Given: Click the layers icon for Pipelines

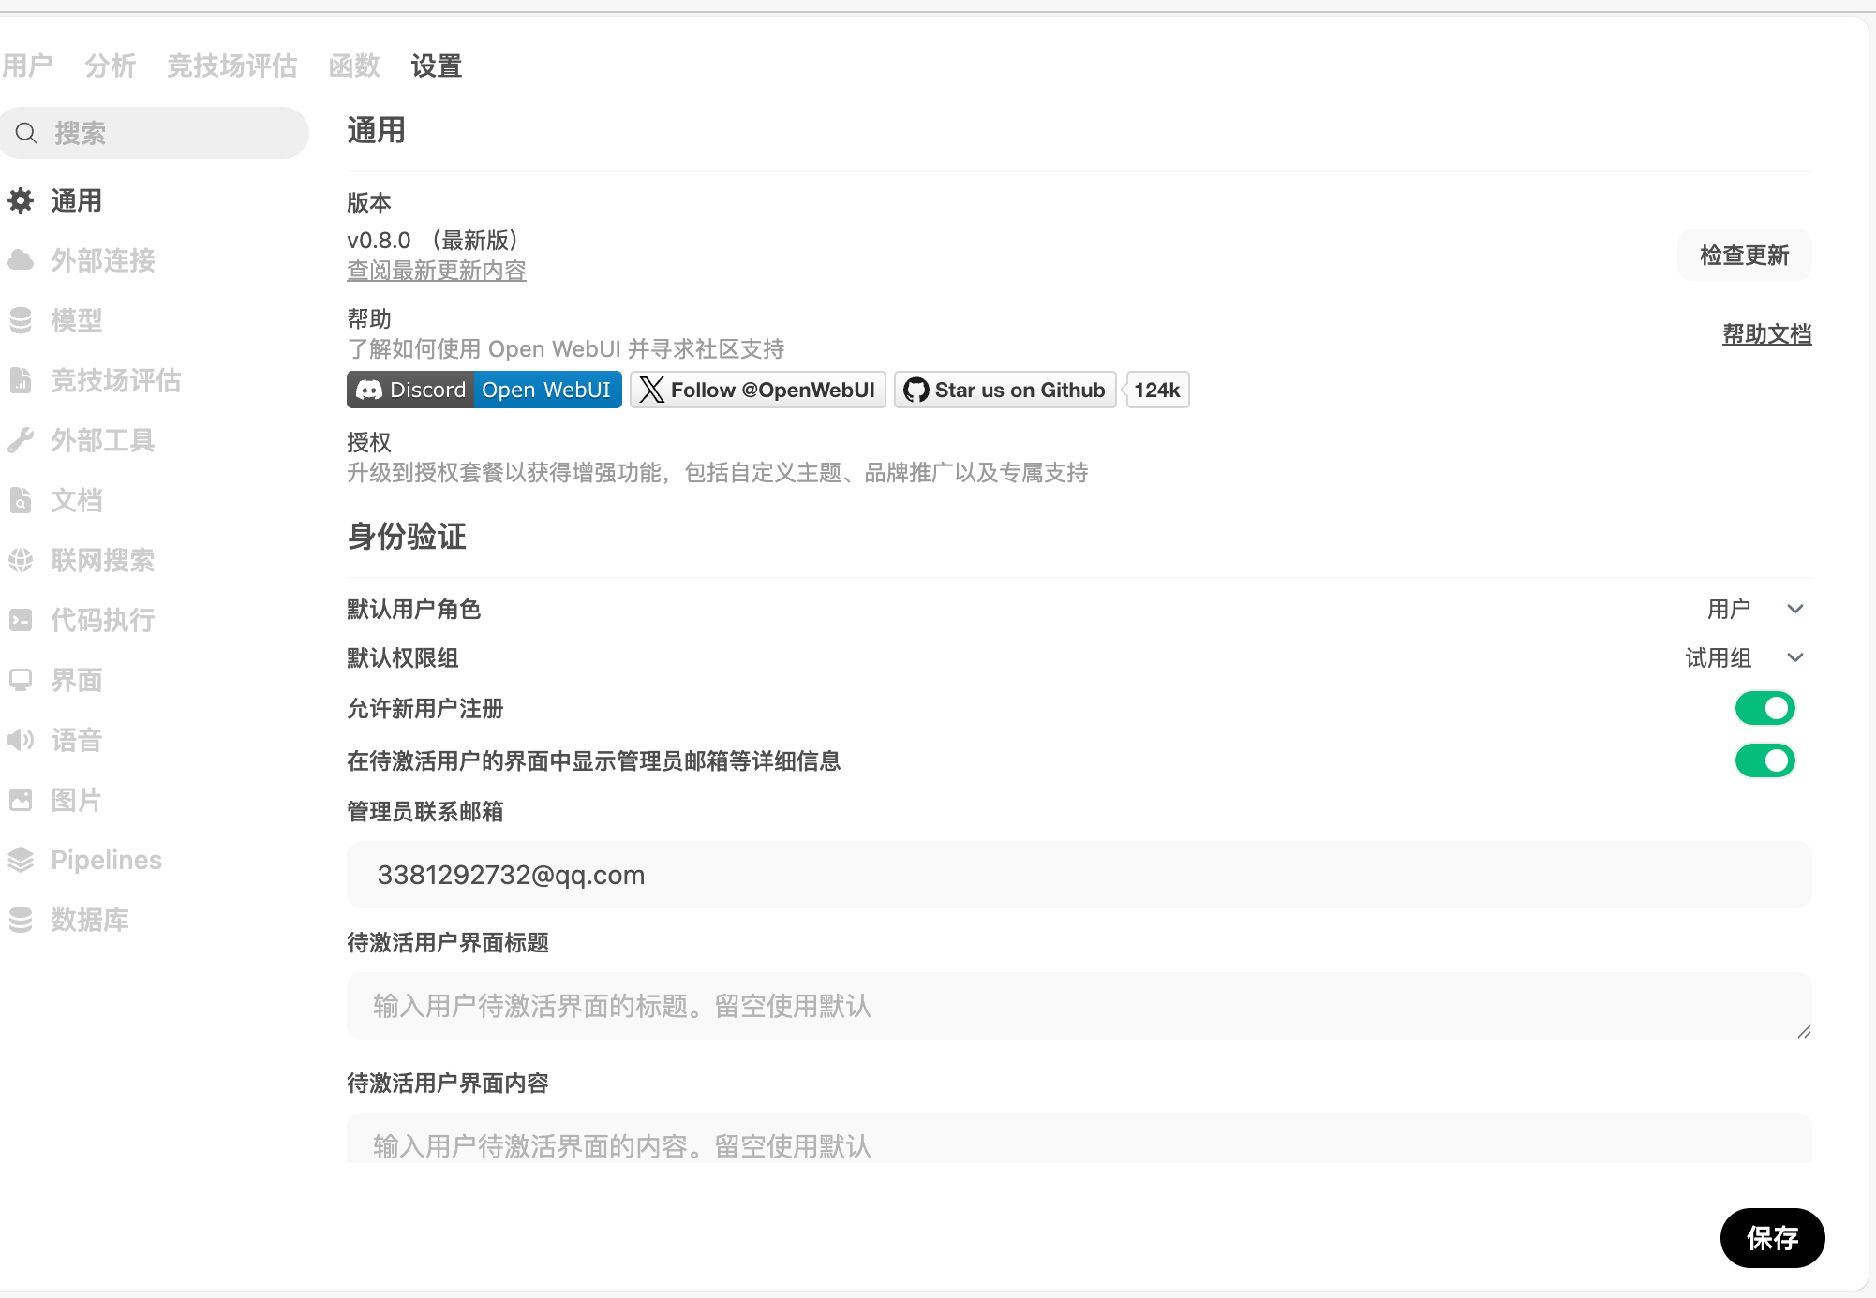Looking at the screenshot, I should (21, 860).
